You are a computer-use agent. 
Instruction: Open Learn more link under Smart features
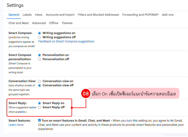(16, 125)
